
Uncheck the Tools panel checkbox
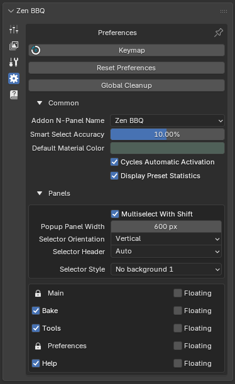click(36, 328)
